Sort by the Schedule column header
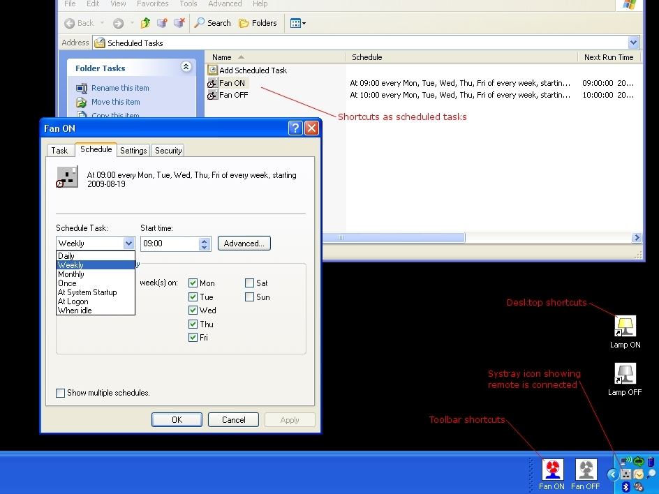This screenshot has height=494, width=659. [461, 57]
